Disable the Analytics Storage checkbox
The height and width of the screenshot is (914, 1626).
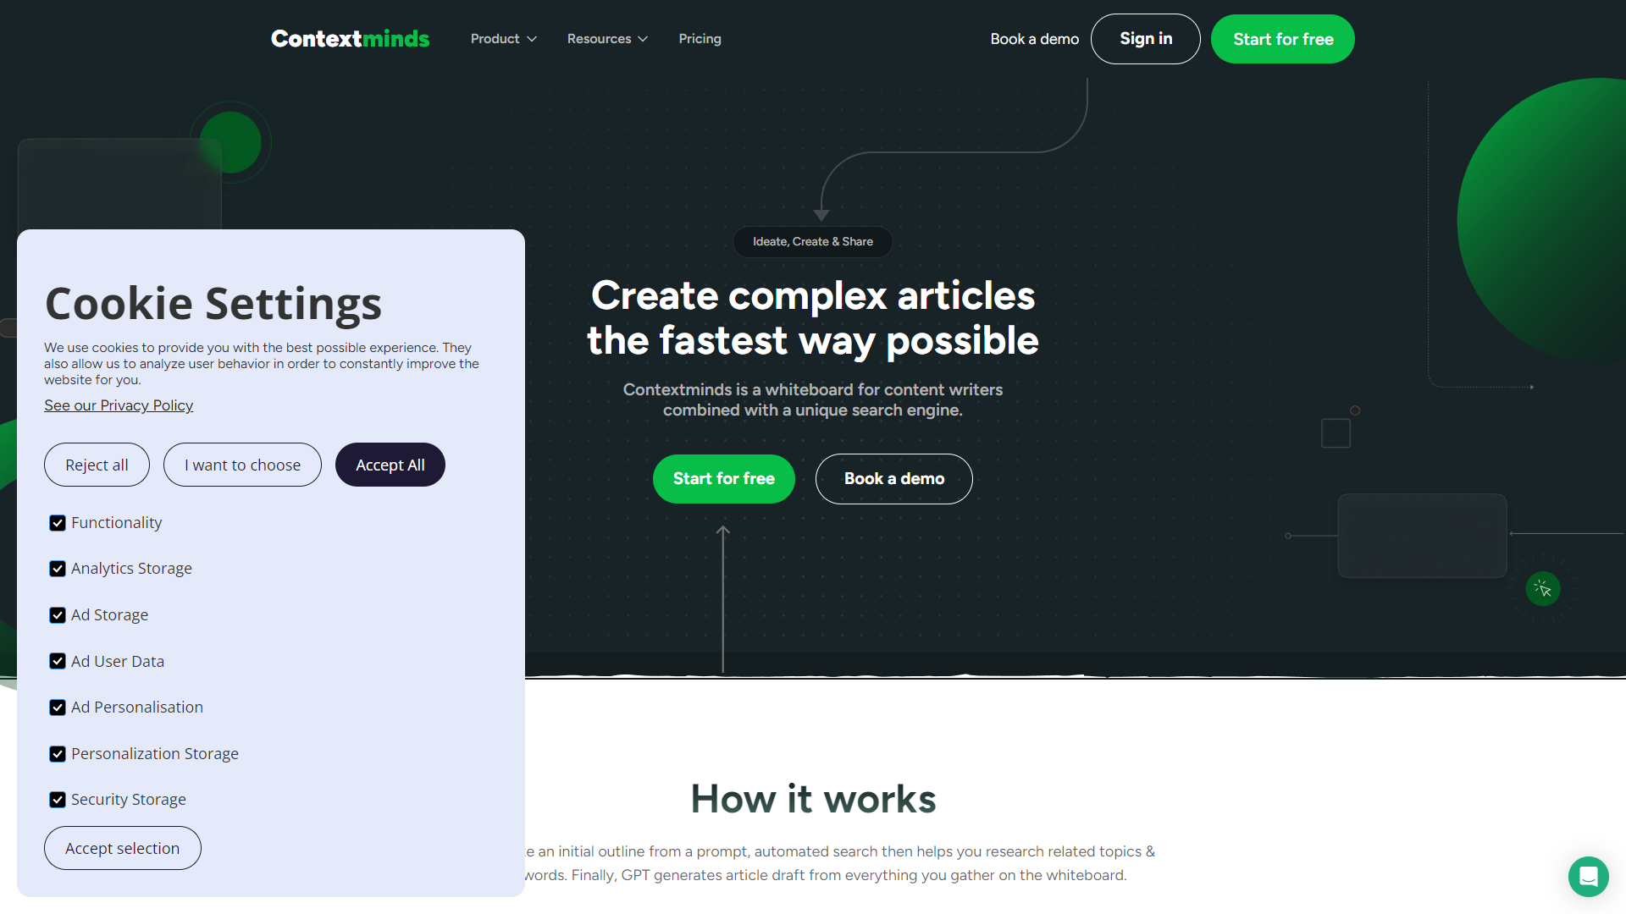click(x=57, y=568)
